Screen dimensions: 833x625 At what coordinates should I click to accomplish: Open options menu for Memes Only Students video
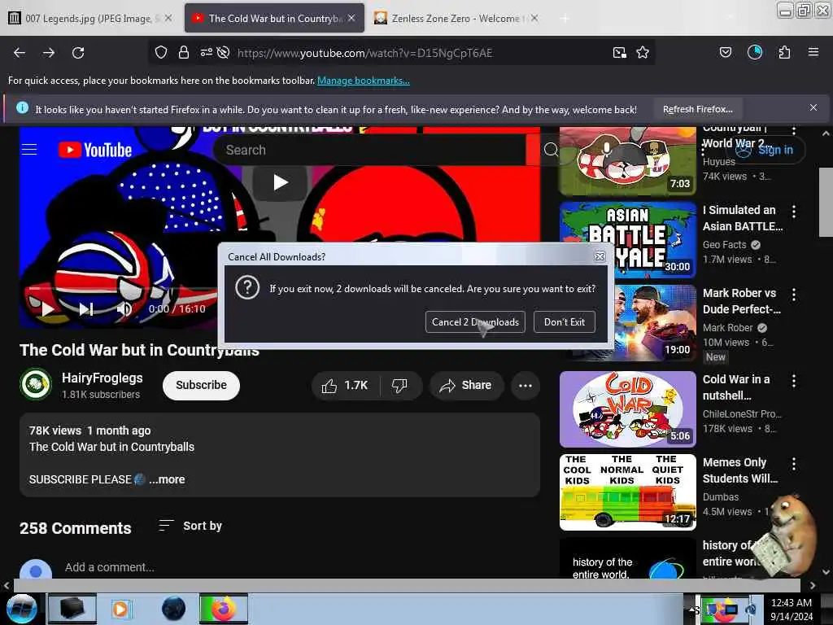pyautogui.click(x=794, y=464)
